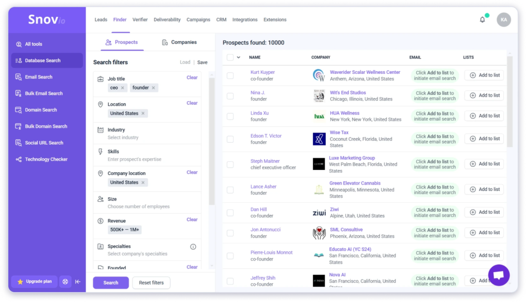This screenshot has height=302, width=526.
Task: Open Technology Checker tool in sidebar
Action: pos(46,159)
